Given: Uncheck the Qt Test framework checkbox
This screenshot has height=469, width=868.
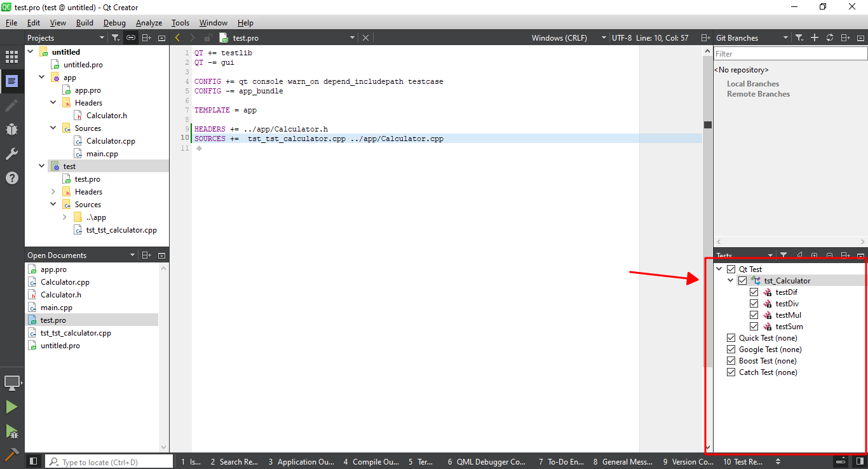Looking at the screenshot, I should tap(731, 269).
